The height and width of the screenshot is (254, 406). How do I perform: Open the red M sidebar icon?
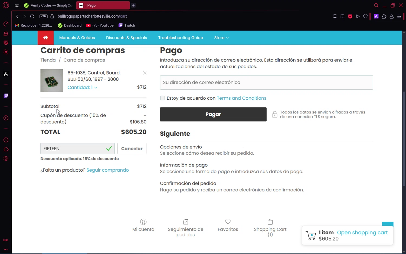[6, 52]
